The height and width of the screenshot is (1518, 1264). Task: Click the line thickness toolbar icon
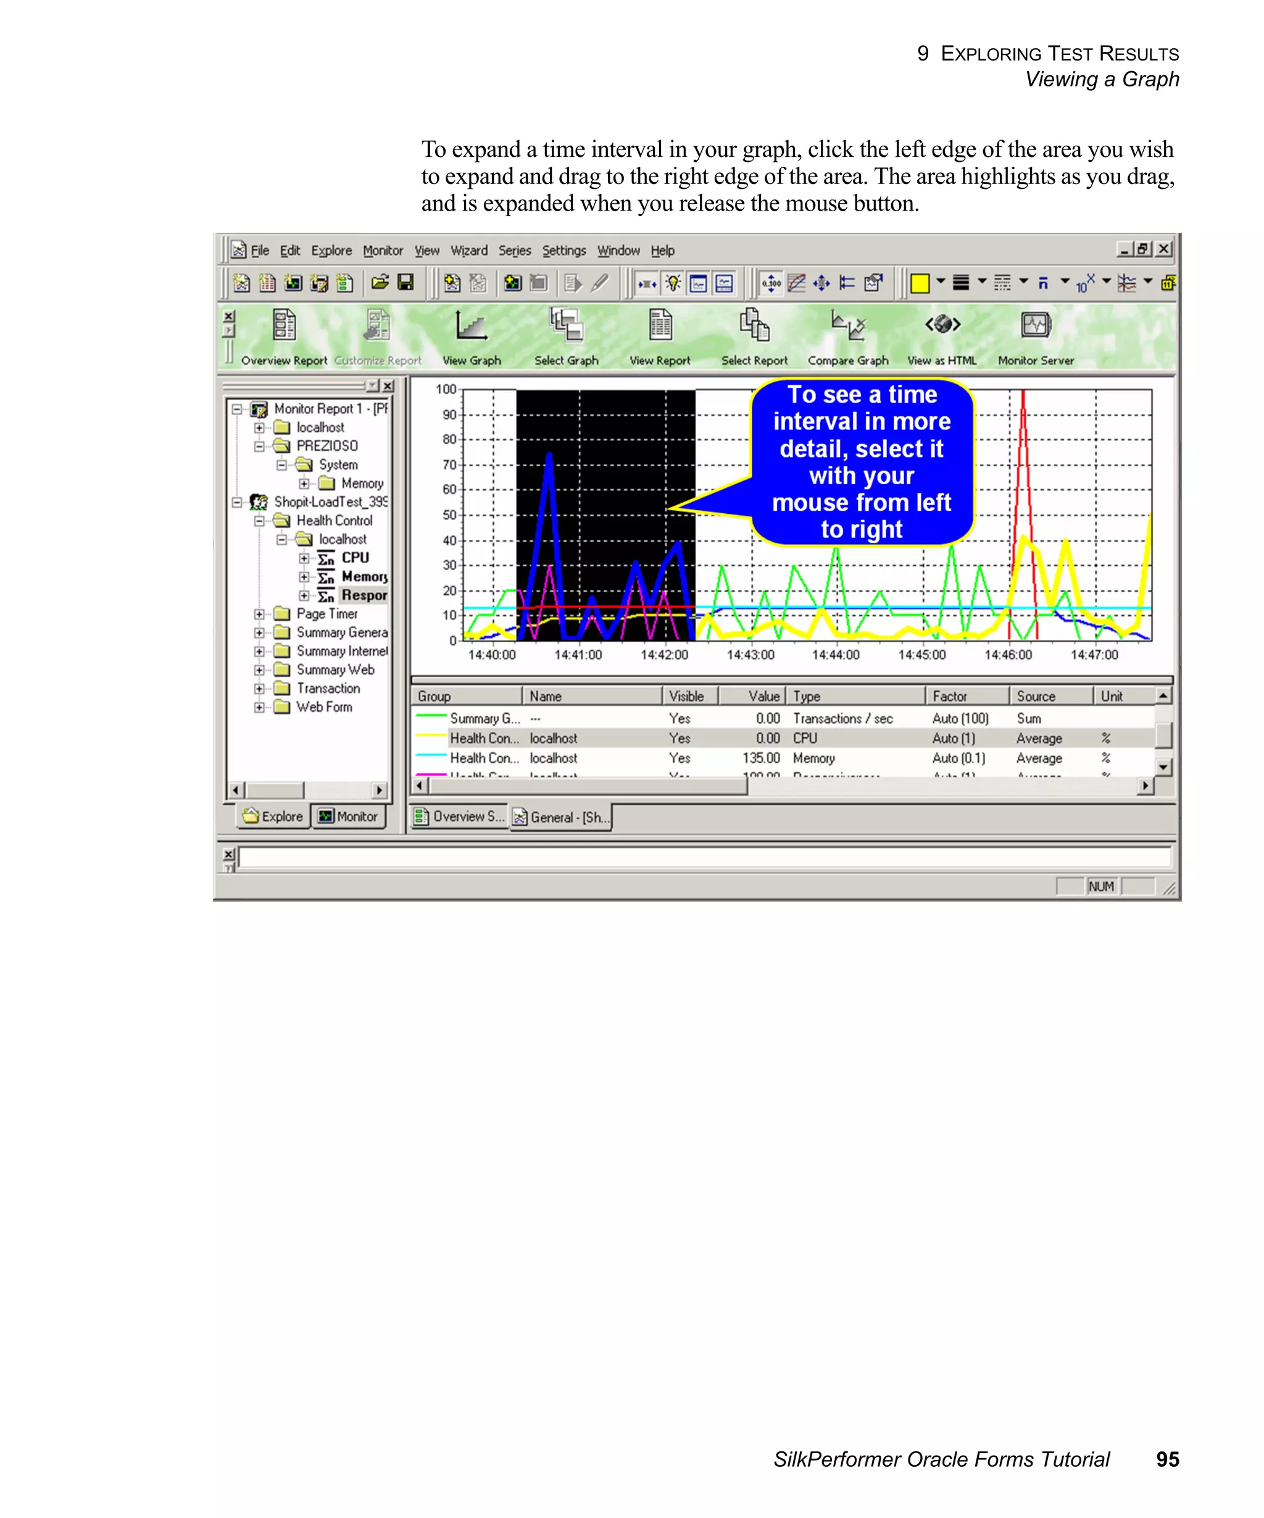click(960, 283)
